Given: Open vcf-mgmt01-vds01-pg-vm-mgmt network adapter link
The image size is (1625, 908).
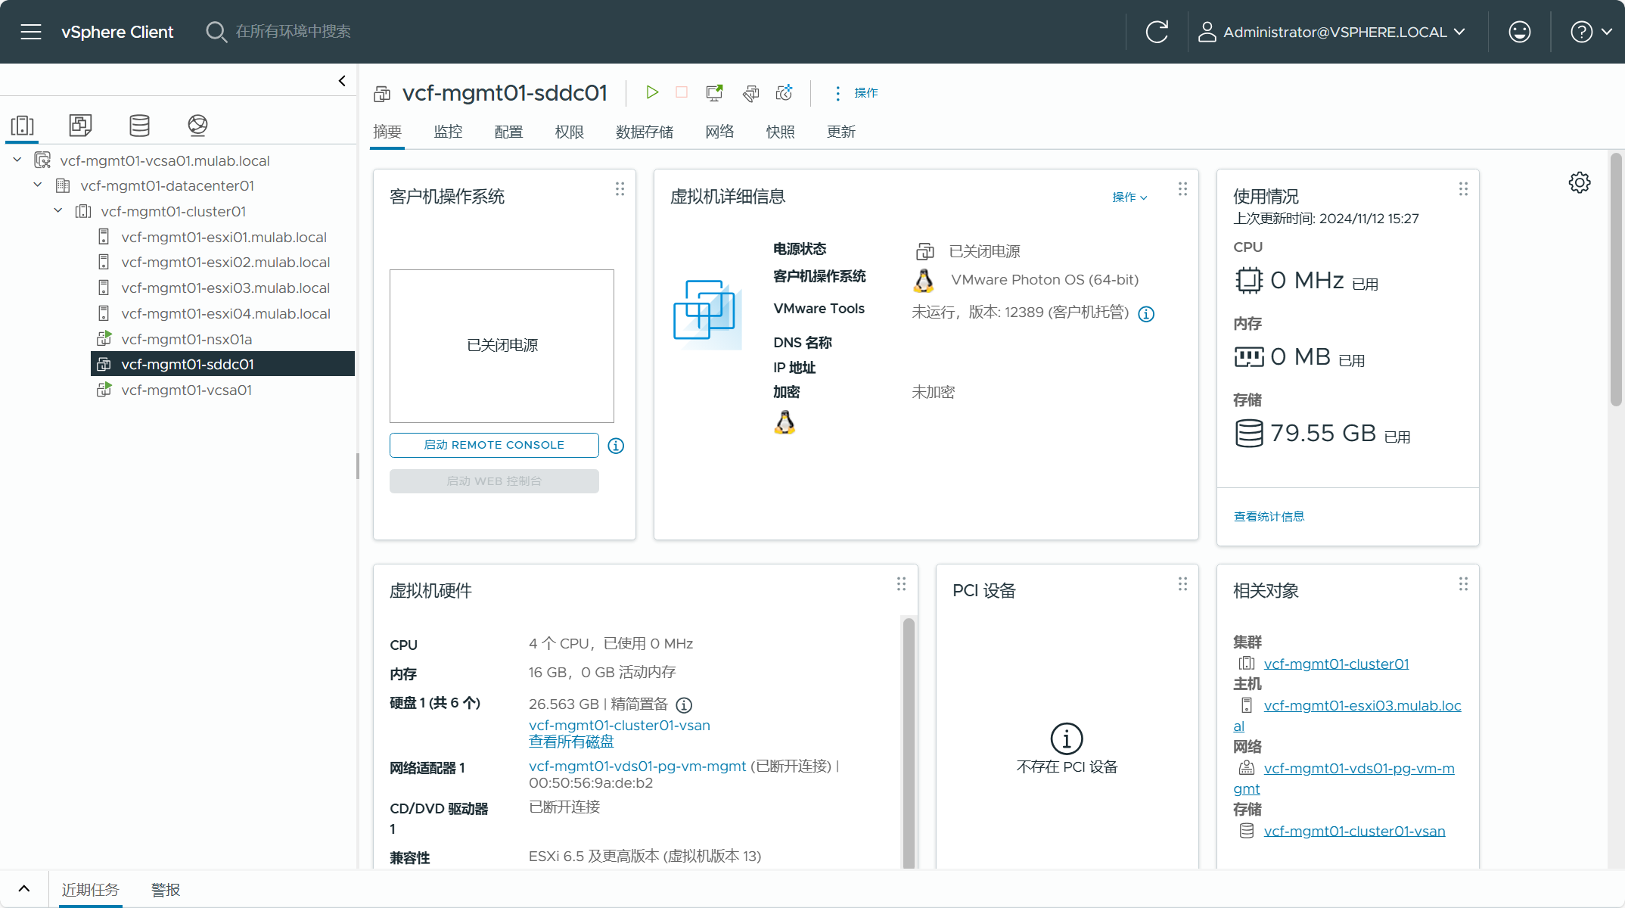Looking at the screenshot, I should (x=637, y=766).
